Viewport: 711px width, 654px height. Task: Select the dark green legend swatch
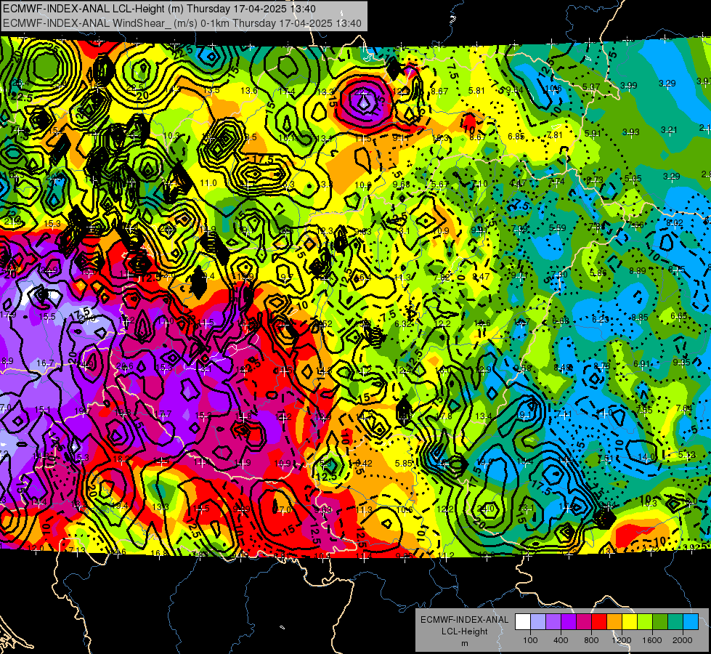click(x=660, y=622)
